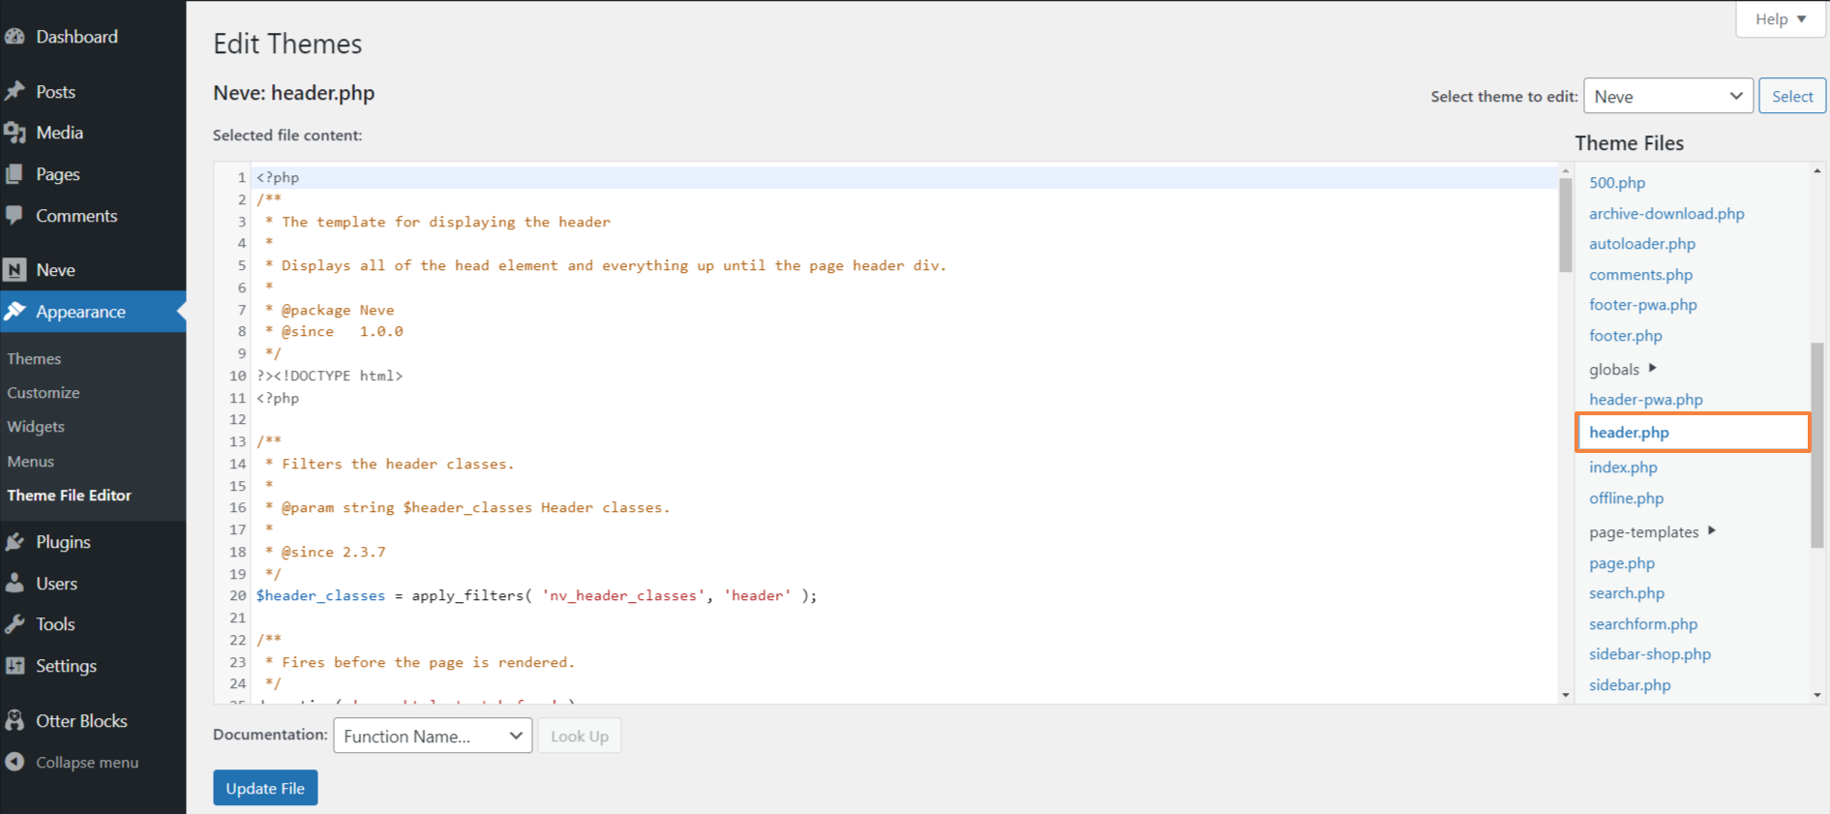Screen dimensions: 1830x814
Task: Open the Tools menu label
Action: point(55,624)
